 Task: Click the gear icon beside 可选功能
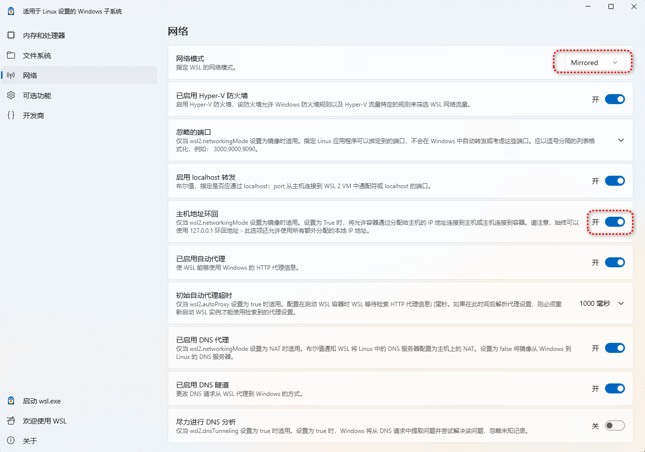pos(11,96)
